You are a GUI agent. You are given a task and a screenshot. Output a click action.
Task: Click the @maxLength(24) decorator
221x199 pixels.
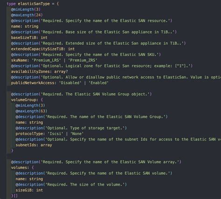click(x=27, y=15)
